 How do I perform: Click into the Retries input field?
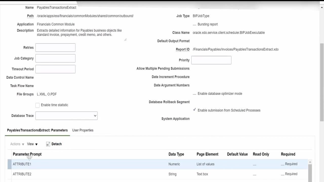(55, 48)
